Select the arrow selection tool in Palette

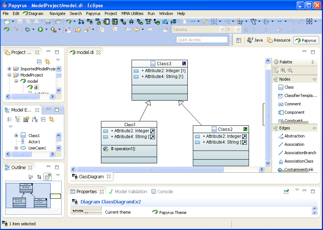[276, 71]
